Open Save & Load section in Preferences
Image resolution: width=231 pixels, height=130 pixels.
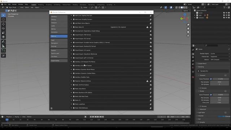(x=59, y=53)
